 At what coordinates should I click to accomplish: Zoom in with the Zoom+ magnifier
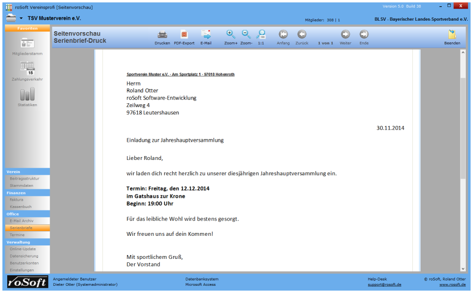tap(230, 35)
